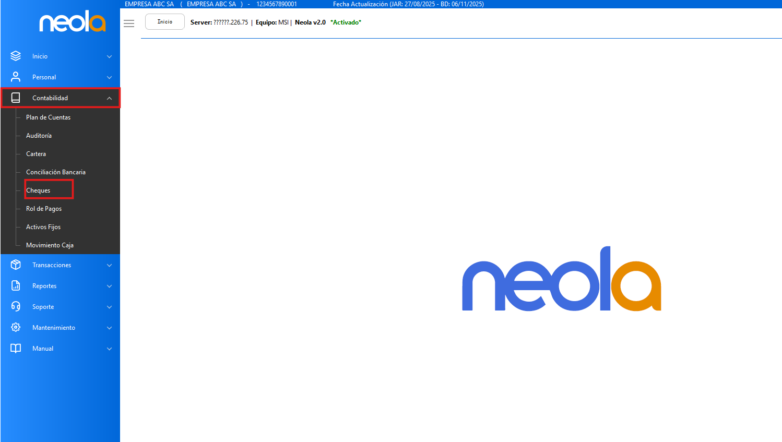Expand the Personal menu chevron
The width and height of the screenshot is (782, 442).
[109, 77]
